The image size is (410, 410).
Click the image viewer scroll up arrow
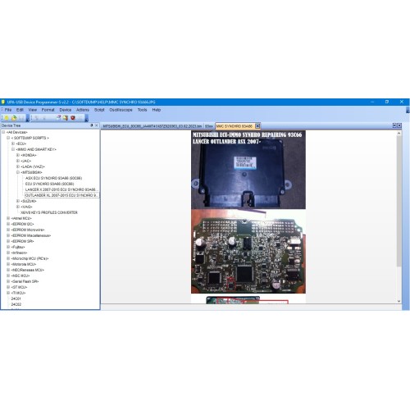point(399,134)
